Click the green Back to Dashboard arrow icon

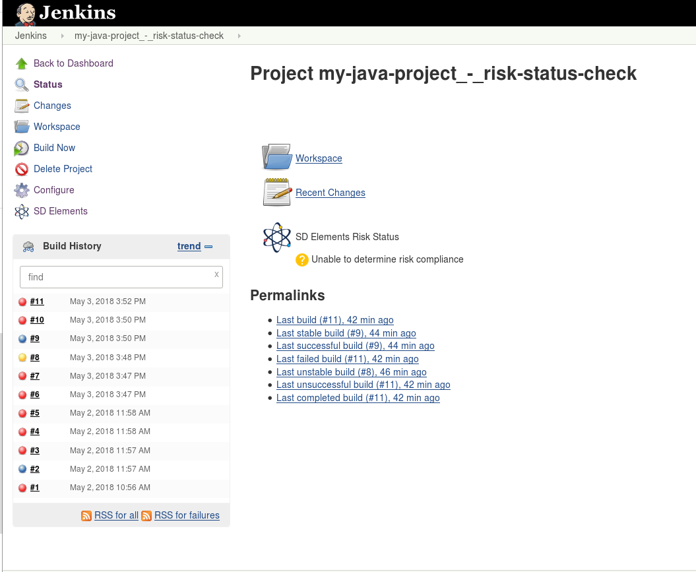tap(21, 63)
